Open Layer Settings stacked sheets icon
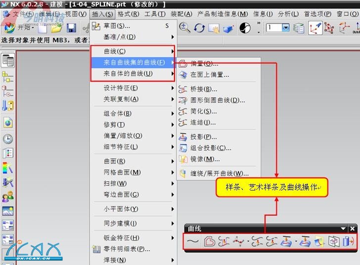Screen dimensions: 360x265 click(x=299, y=28)
